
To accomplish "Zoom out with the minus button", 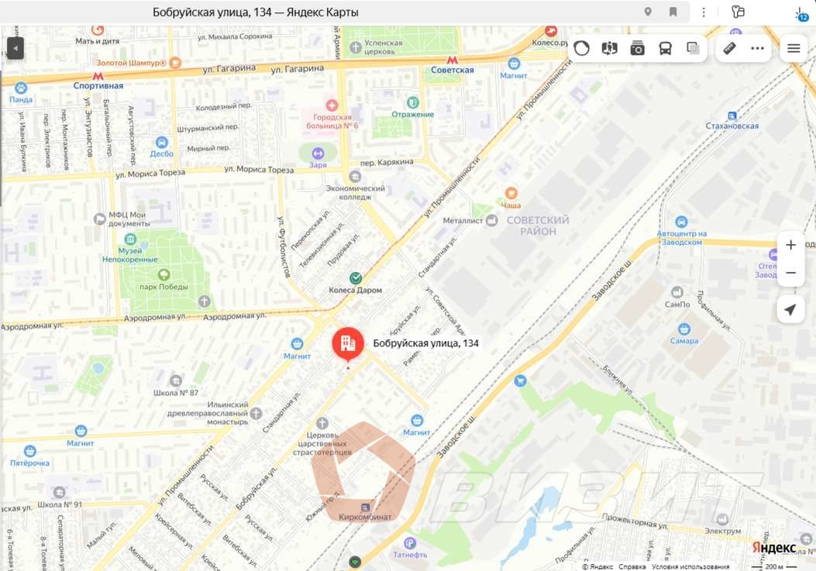I will 790,273.
